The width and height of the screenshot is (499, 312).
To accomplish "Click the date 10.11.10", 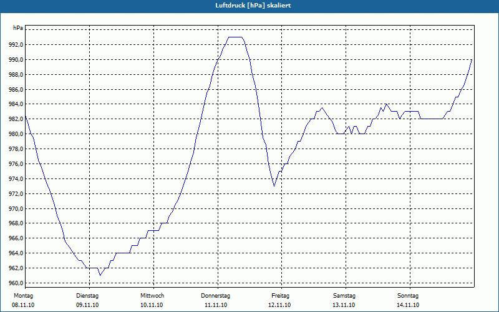I will pyautogui.click(x=152, y=305).
